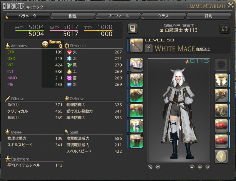Open the gear set list icon
The height and width of the screenshot is (181, 236).
point(133,28)
